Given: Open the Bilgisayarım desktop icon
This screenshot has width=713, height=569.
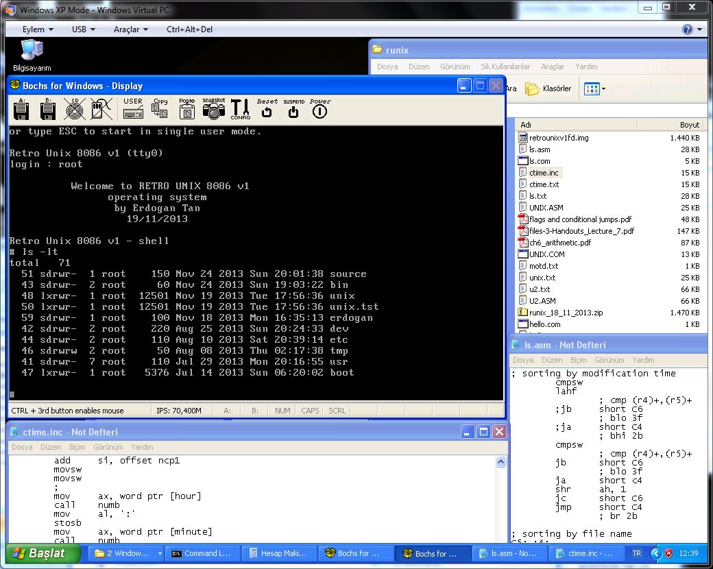Looking at the screenshot, I should (32, 56).
